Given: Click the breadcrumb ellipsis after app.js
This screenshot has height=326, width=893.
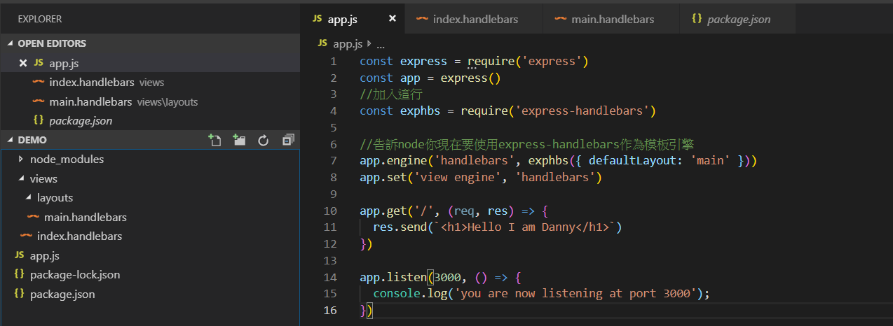Looking at the screenshot, I should (x=381, y=43).
